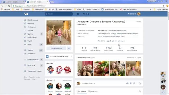Click the Новости sidebar icon
The image size is (169, 95).
tap(25, 23)
